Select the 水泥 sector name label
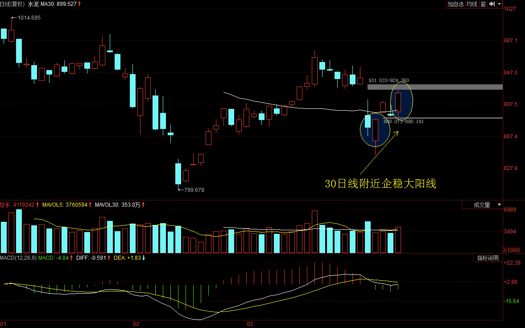Screen dimensions: 525x328 pyautogui.click(x=33, y=4)
